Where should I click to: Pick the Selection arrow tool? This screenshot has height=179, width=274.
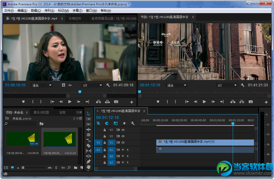point(89,114)
